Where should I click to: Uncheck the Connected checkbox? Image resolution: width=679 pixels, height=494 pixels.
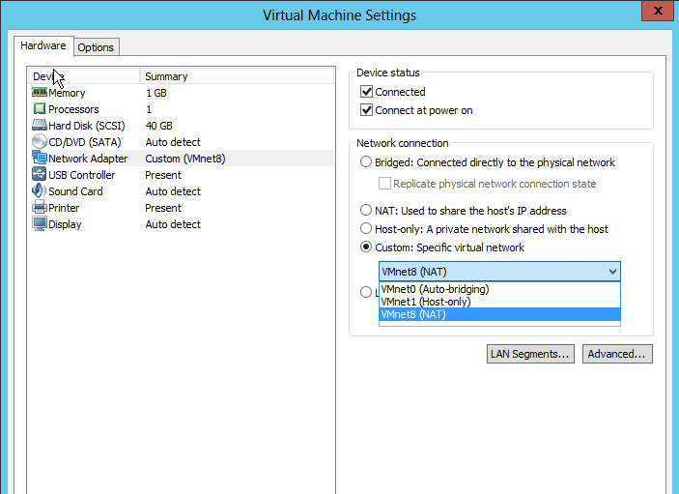coord(367,92)
